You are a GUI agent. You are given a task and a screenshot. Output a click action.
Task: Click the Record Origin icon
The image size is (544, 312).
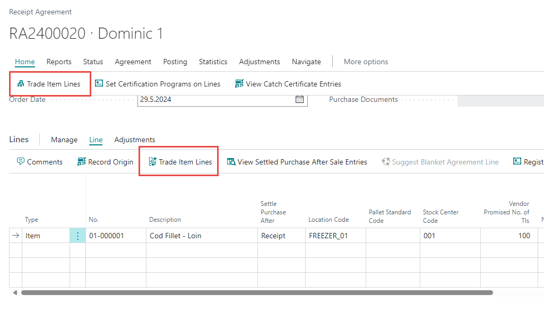[81, 162]
